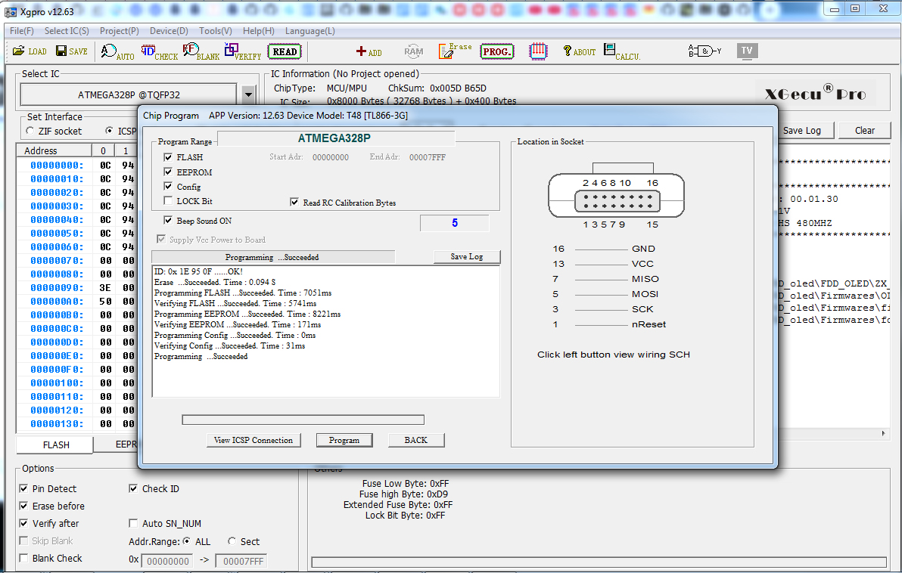Enable the Blank Check option
Image resolution: width=902 pixels, height=573 pixels.
coord(23,558)
